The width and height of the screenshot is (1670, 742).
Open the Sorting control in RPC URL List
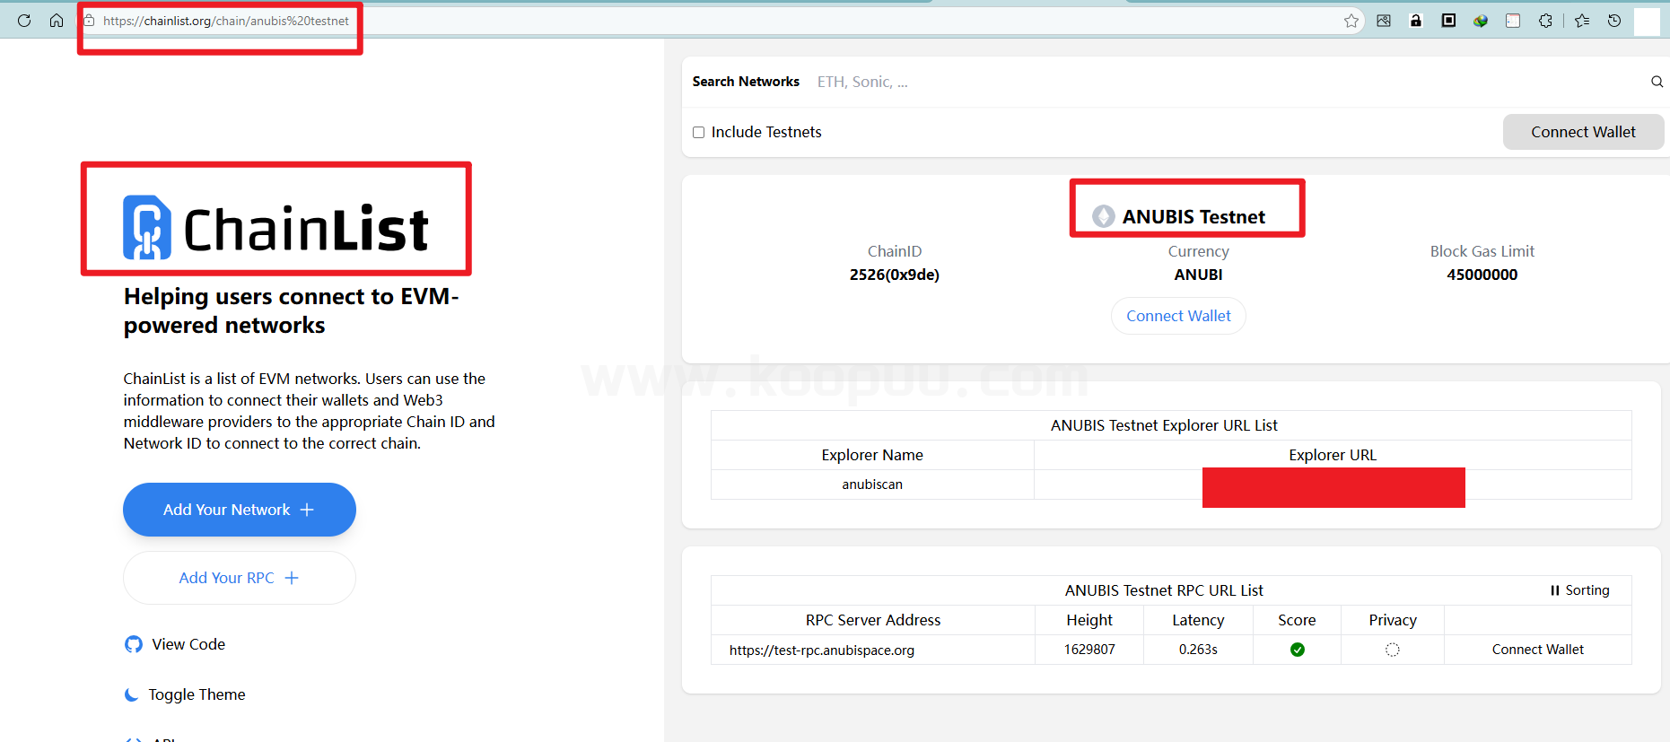click(x=1579, y=590)
